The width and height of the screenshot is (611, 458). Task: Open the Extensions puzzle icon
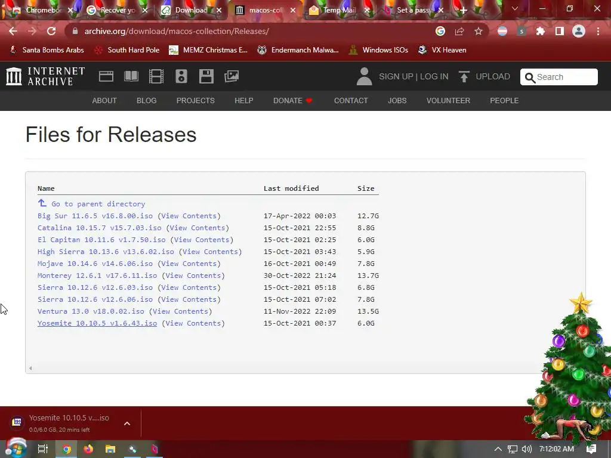[541, 31]
